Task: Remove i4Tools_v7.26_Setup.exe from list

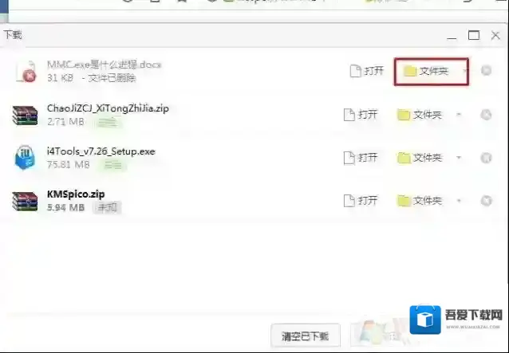Action: tap(486, 158)
